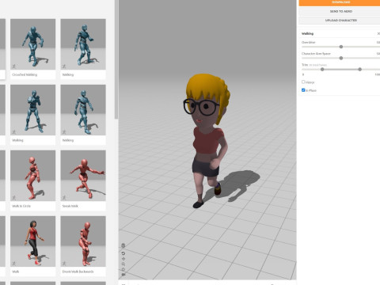Adjust the Character Arm-Space slider handle
Viewport: 380px width, 285px height.
click(x=341, y=58)
